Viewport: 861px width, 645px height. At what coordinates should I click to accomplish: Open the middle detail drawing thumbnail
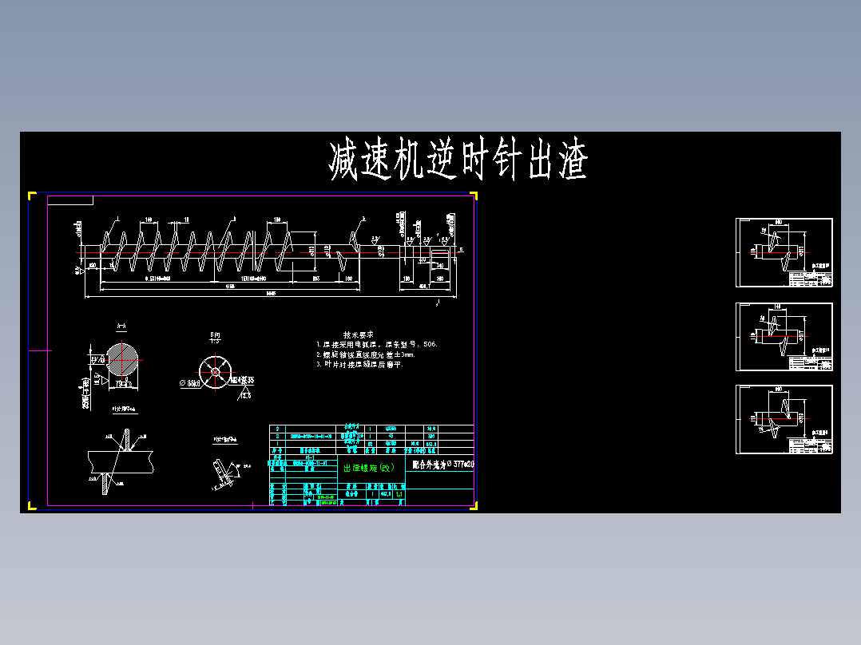(784, 335)
